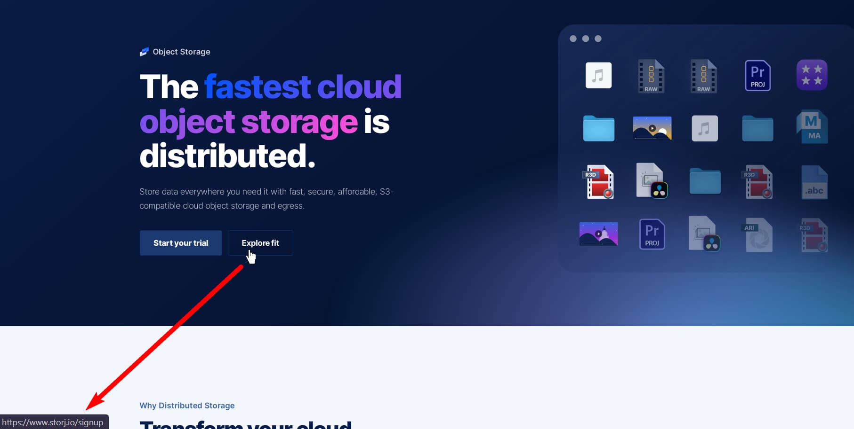This screenshot has height=429, width=854.
Task: Select the purple four-stars app icon
Action: click(x=812, y=75)
